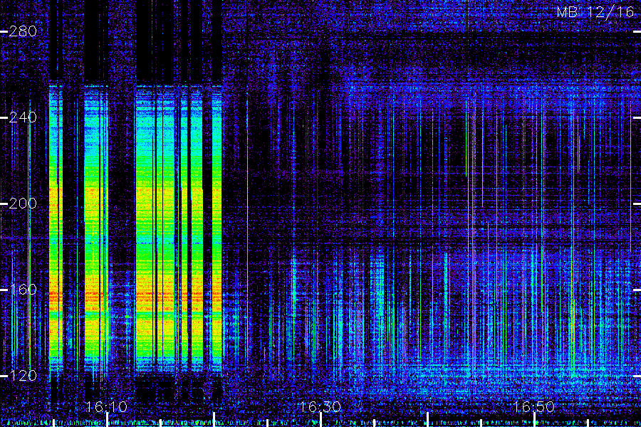The image size is (641, 427).
Task: Click the 280 frequency axis label
Action: pyautogui.click(x=23, y=31)
